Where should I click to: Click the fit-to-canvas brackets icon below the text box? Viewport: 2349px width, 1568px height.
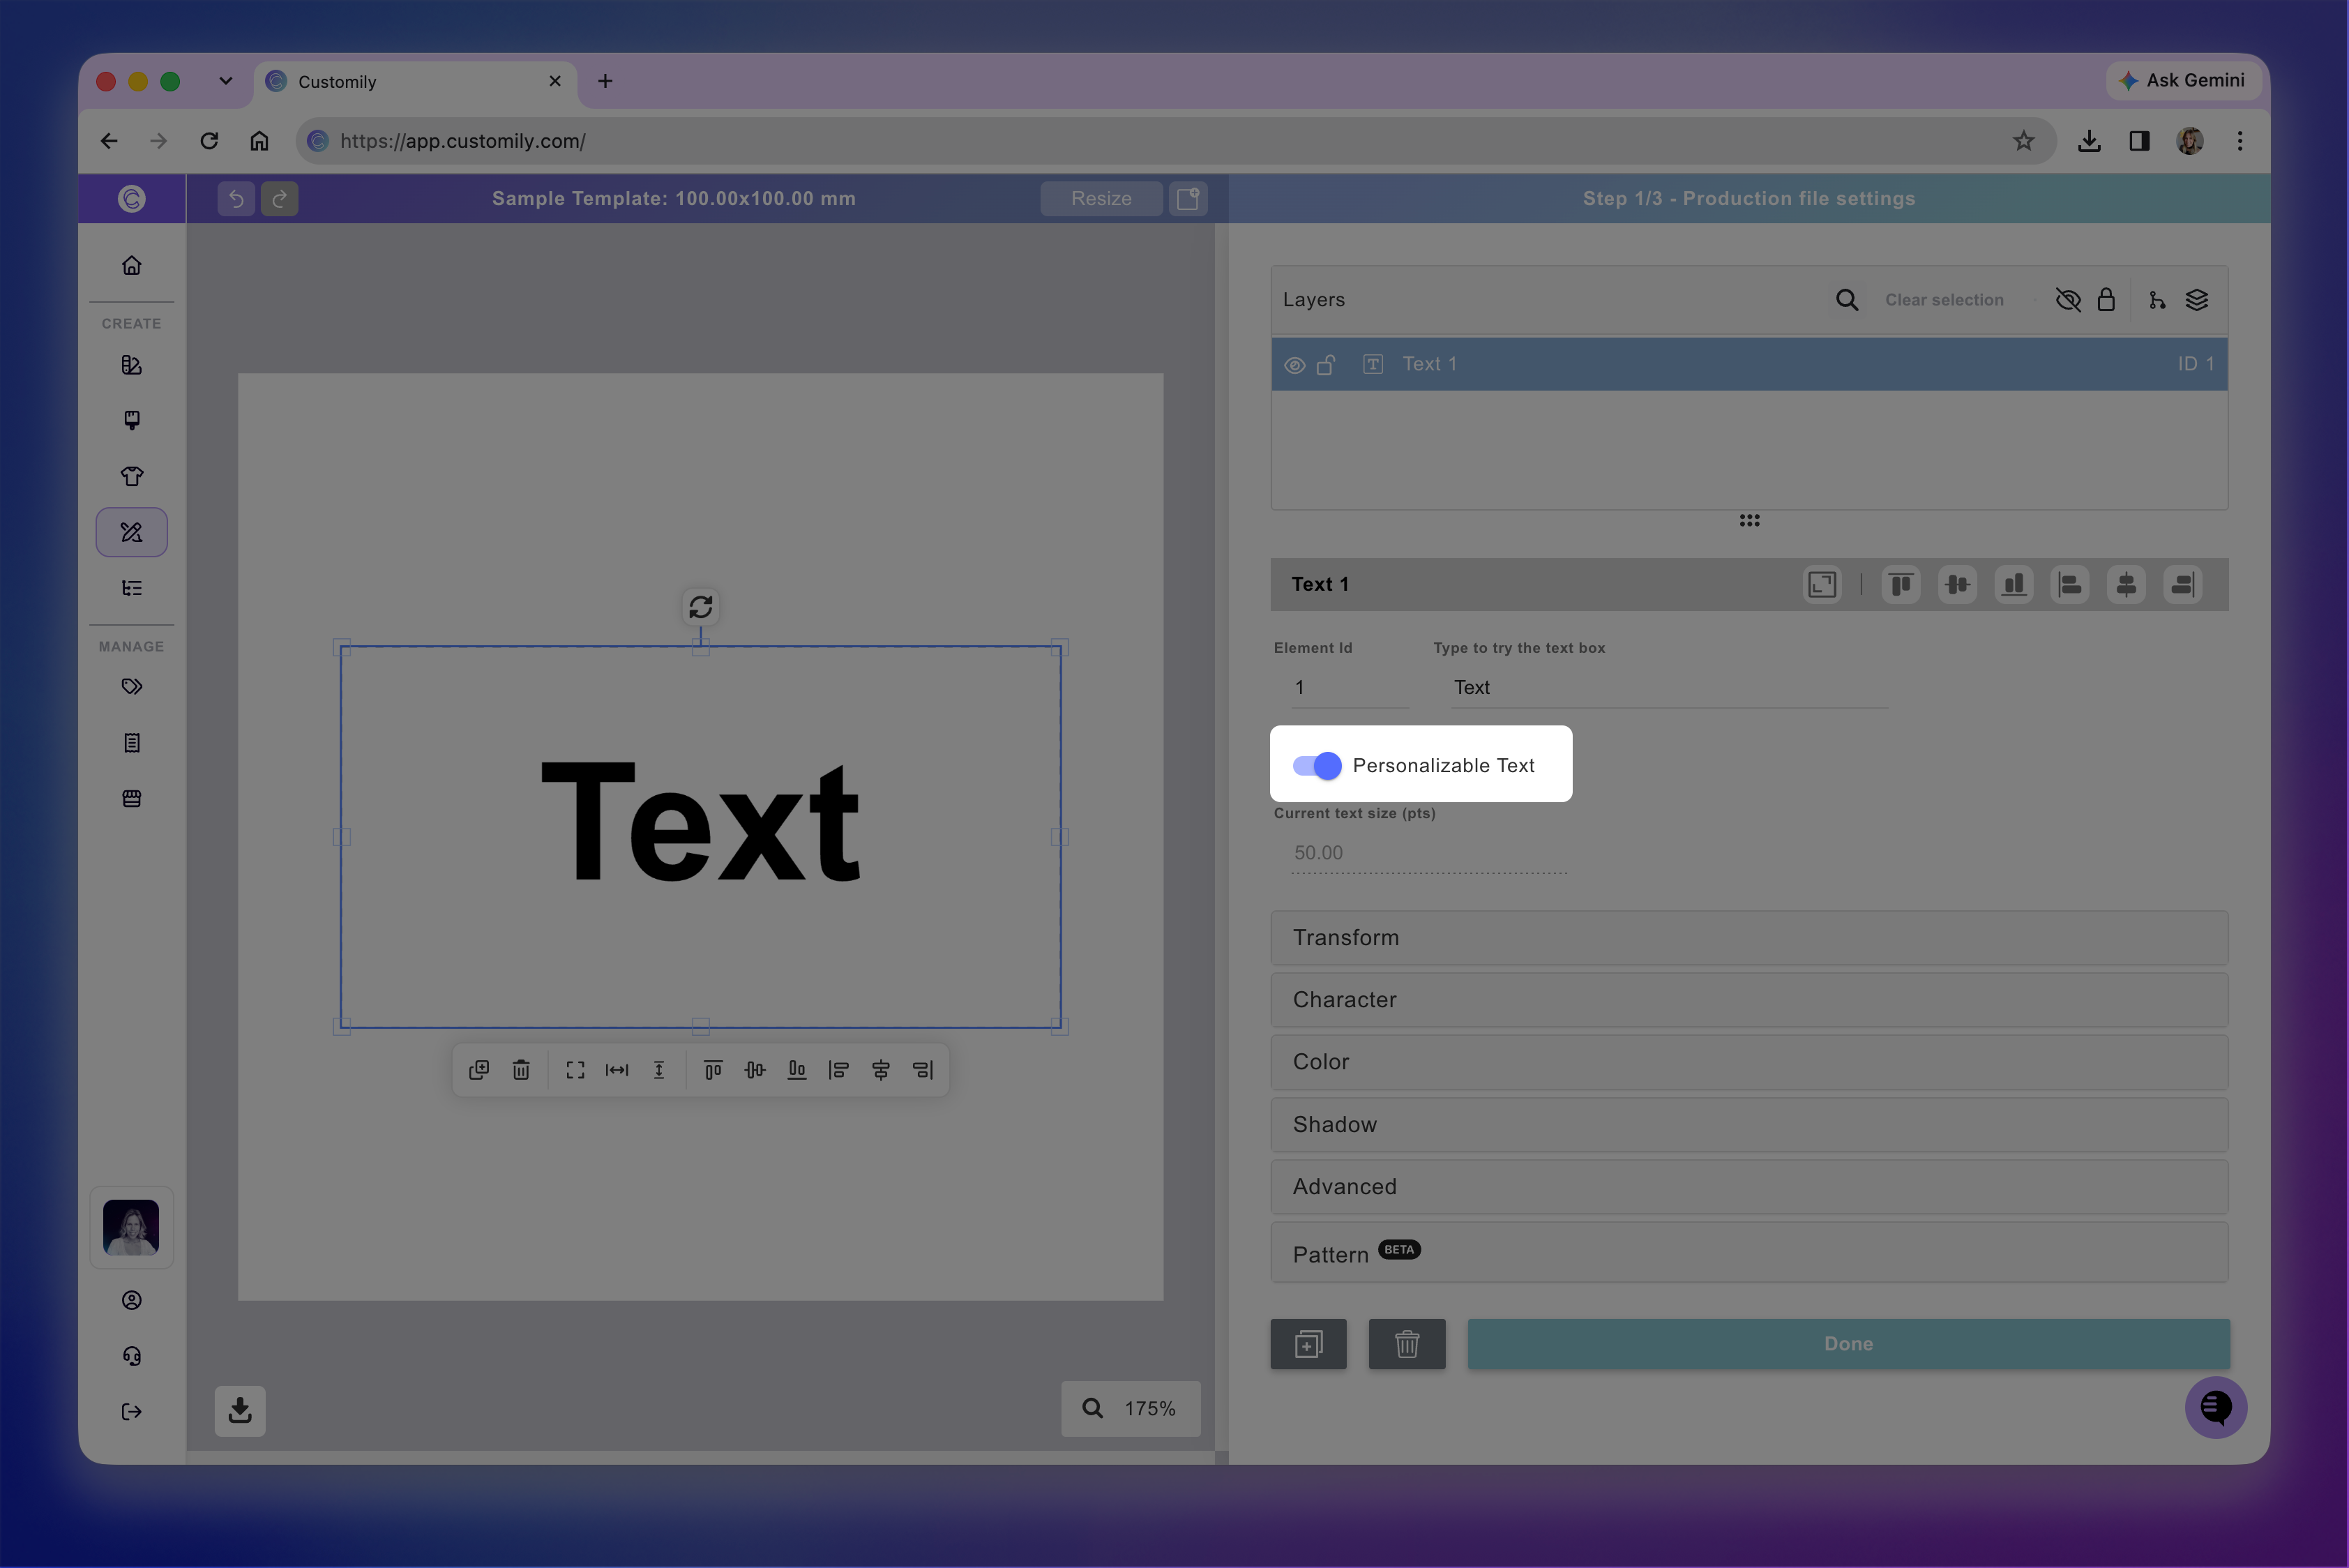point(575,1070)
